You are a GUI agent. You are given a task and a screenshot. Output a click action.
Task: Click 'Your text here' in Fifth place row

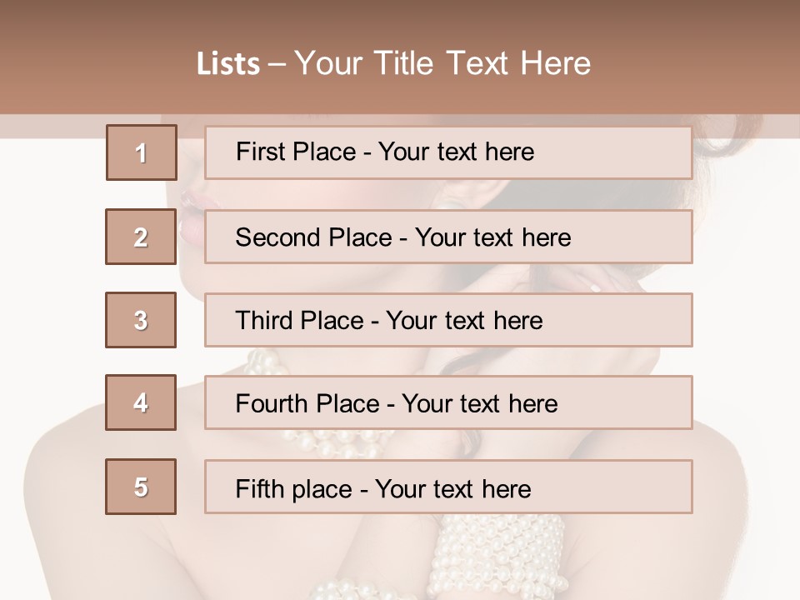click(x=453, y=489)
